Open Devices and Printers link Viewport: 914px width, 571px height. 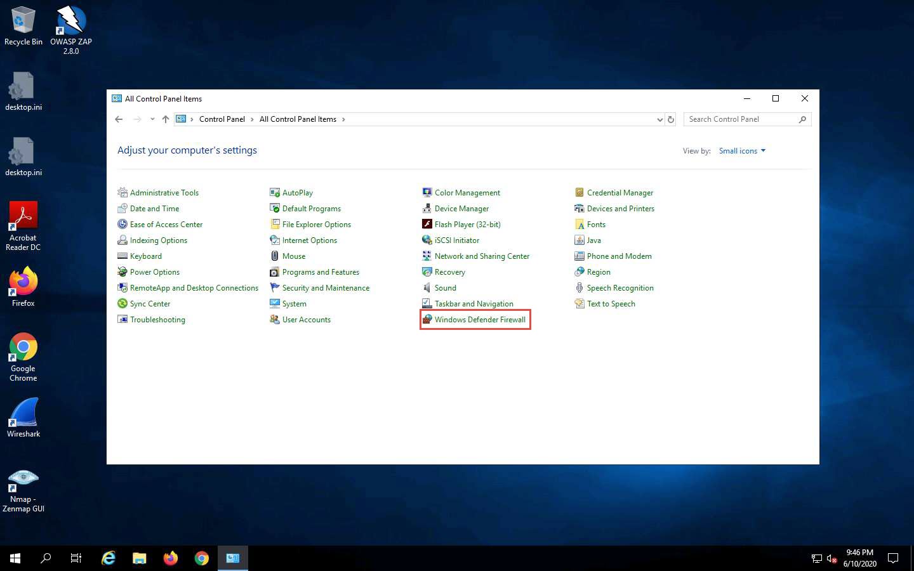pyautogui.click(x=620, y=209)
